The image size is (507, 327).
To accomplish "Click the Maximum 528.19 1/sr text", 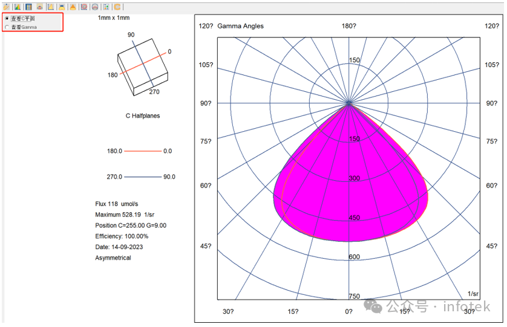I will (125, 215).
